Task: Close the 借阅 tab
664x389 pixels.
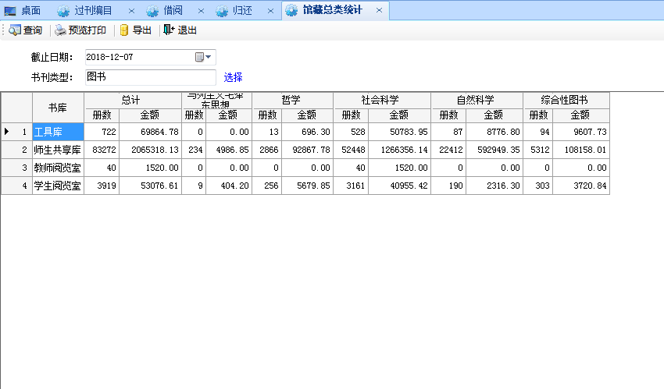Action: [201, 11]
